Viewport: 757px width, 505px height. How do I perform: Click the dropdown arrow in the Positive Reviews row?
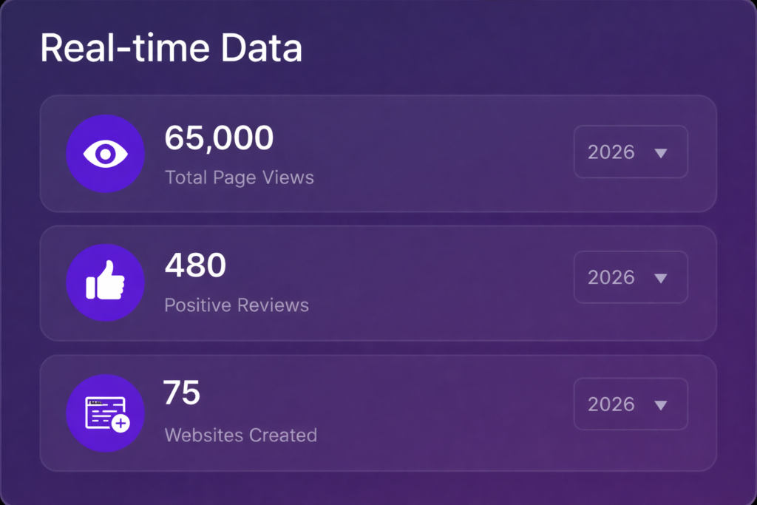click(x=661, y=278)
